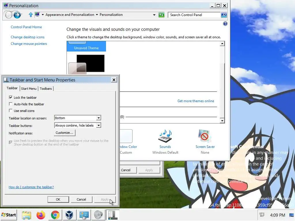This screenshot has width=295, height=221.
Task: Open Control Panel Home link
Action: [26, 27]
